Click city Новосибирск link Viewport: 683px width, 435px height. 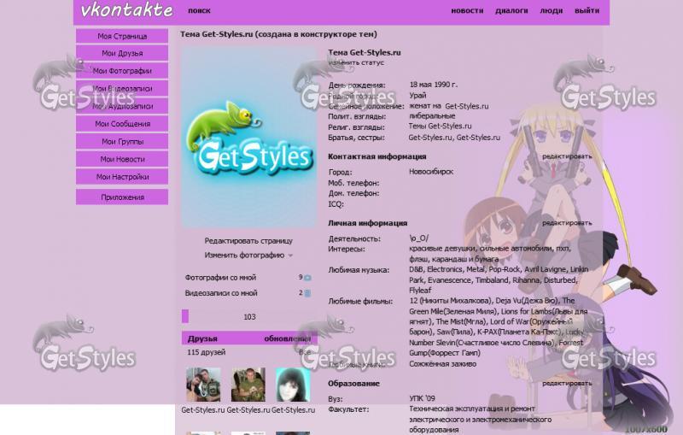(x=431, y=172)
